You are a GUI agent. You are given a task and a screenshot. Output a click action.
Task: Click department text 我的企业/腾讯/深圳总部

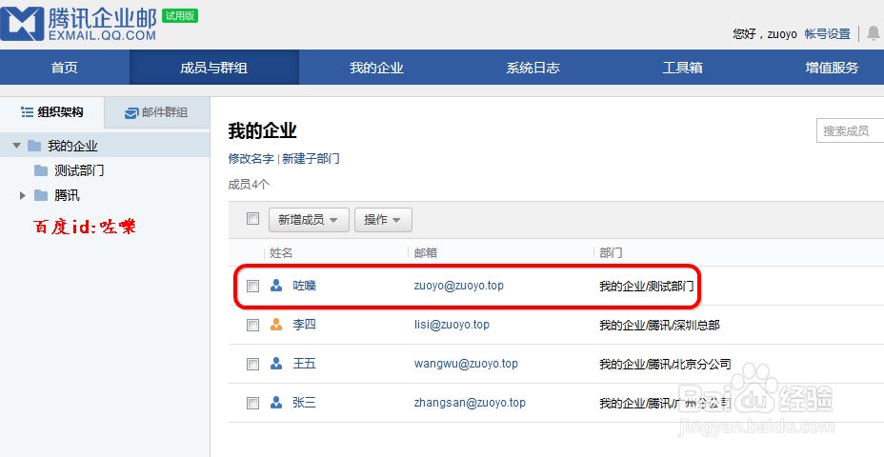point(659,326)
